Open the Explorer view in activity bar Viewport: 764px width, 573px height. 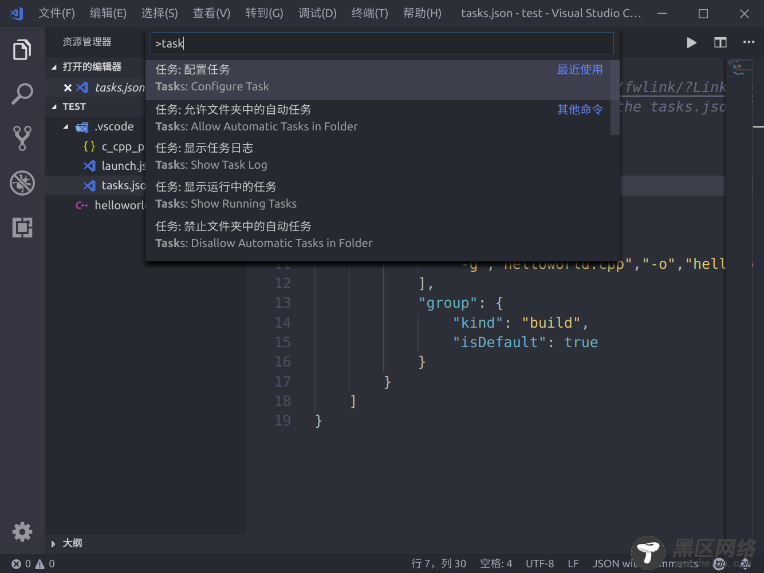click(22, 50)
